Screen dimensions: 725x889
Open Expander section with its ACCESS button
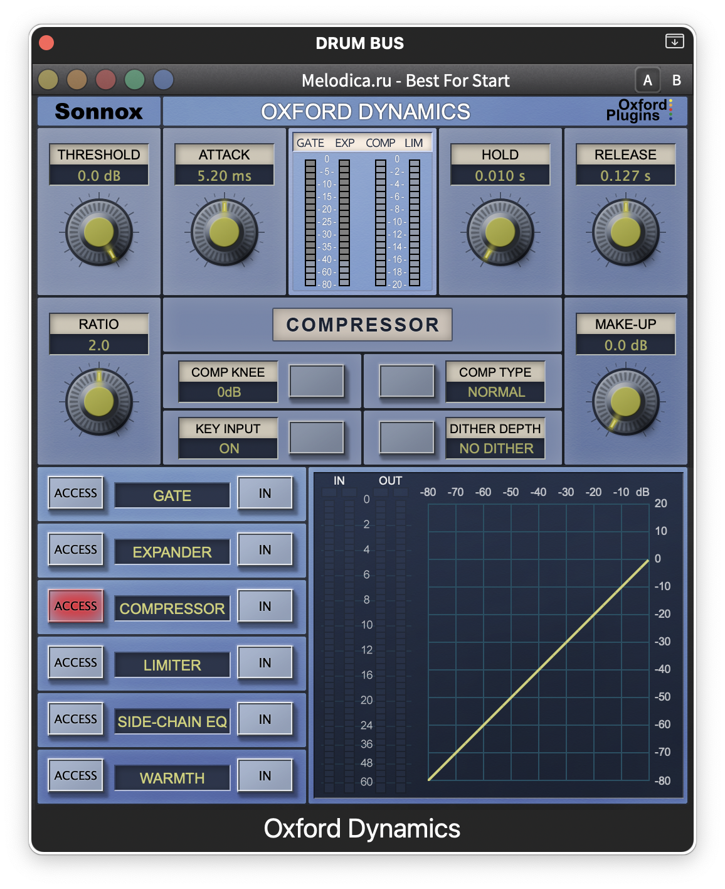pos(76,550)
